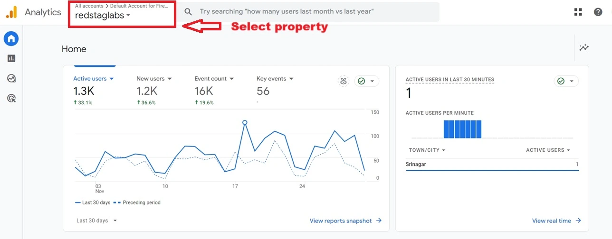
Task: Click the experiment icon on users card
Action: 343,81
